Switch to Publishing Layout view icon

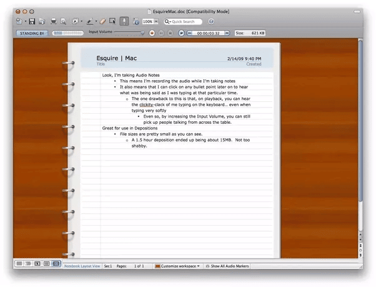tap(37, 263)
